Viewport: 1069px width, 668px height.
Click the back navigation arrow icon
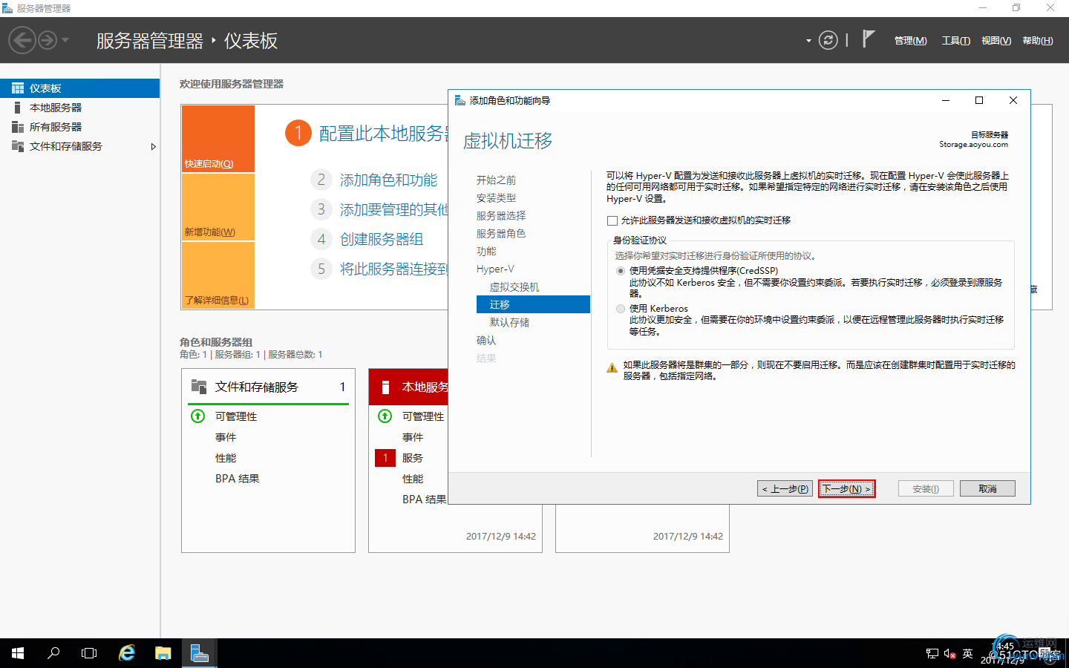click(22, 40)
